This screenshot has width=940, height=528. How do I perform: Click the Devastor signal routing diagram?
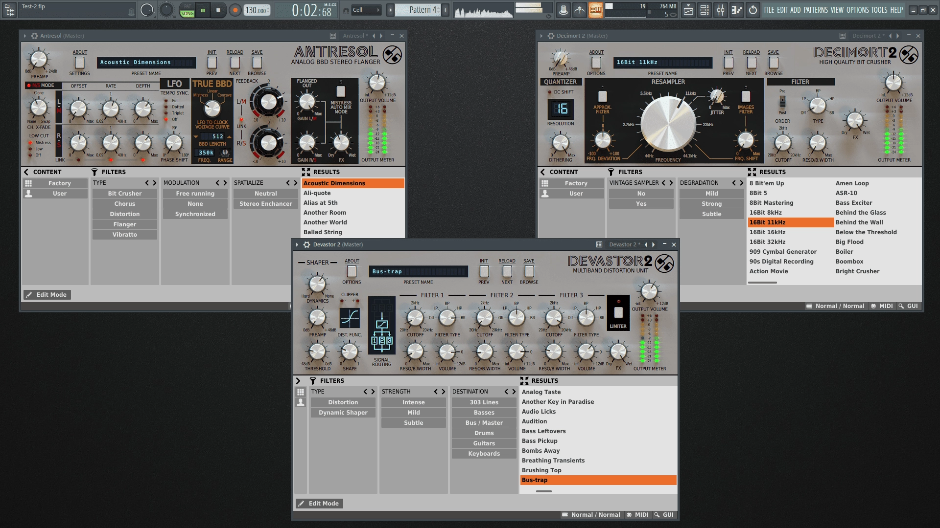[x=382, y=325]
